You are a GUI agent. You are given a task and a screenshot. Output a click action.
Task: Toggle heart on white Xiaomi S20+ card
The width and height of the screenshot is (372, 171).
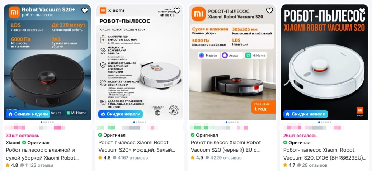tap(177, 10)
